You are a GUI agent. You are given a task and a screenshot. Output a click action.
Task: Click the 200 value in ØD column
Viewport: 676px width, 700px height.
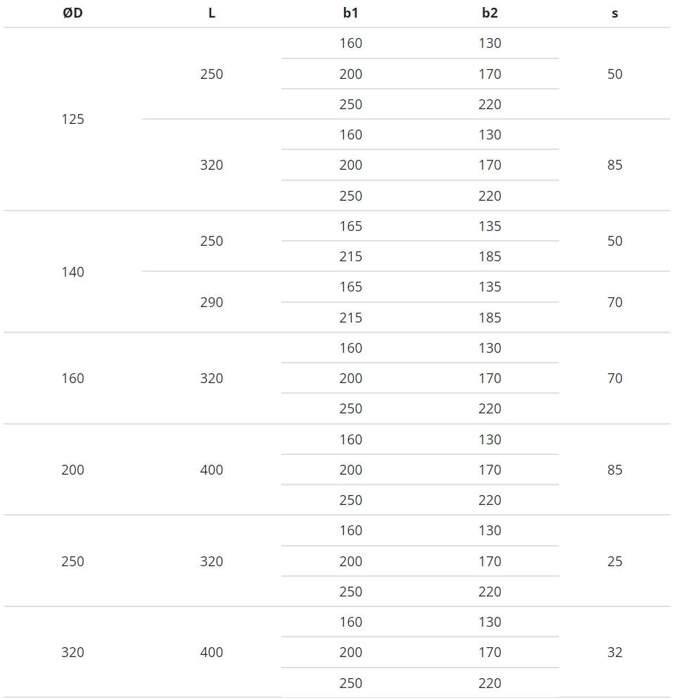[72, 470]
